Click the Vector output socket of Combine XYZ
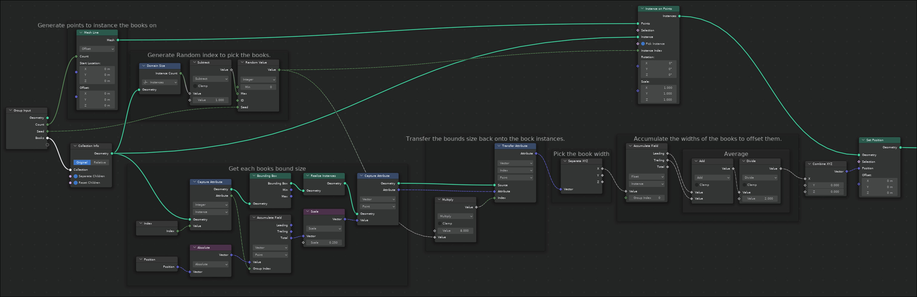The height and width of the screenshot is (297, 917). click(847, 171)
